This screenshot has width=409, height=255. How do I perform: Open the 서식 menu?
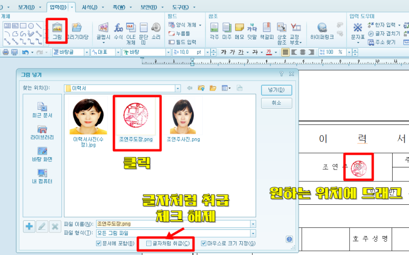point(89,7)
